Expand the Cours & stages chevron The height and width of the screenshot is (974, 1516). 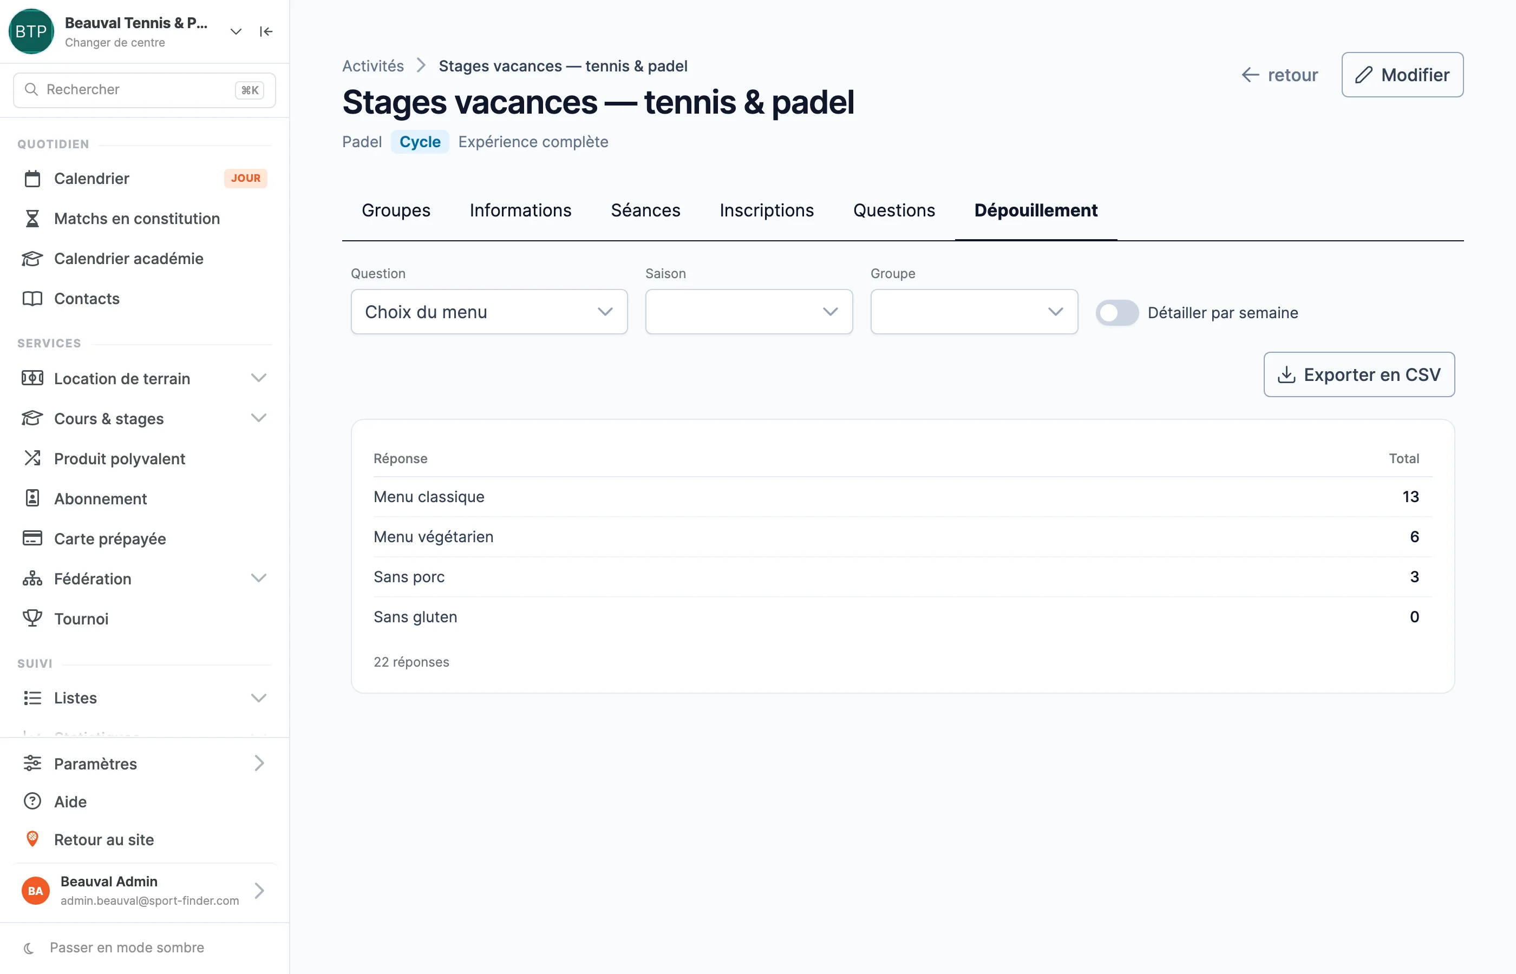(258, 418)
